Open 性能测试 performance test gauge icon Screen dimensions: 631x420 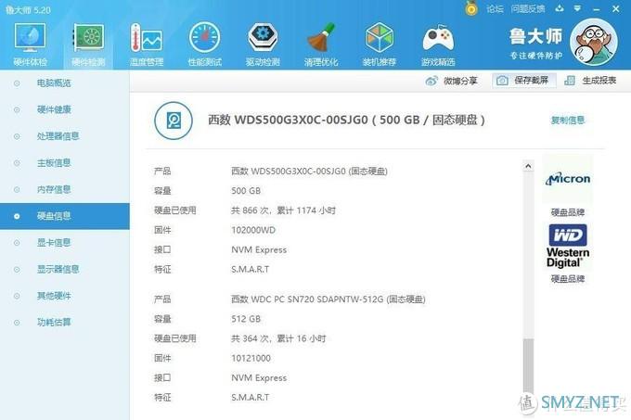(x=204, y=45)
